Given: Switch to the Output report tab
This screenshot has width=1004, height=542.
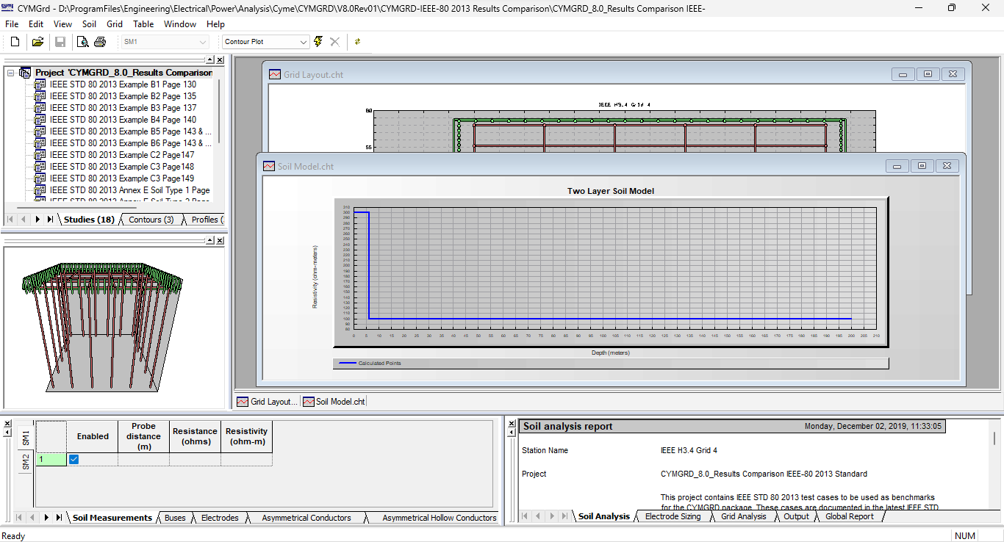Looking at the screenshot, I should (796, 516).
